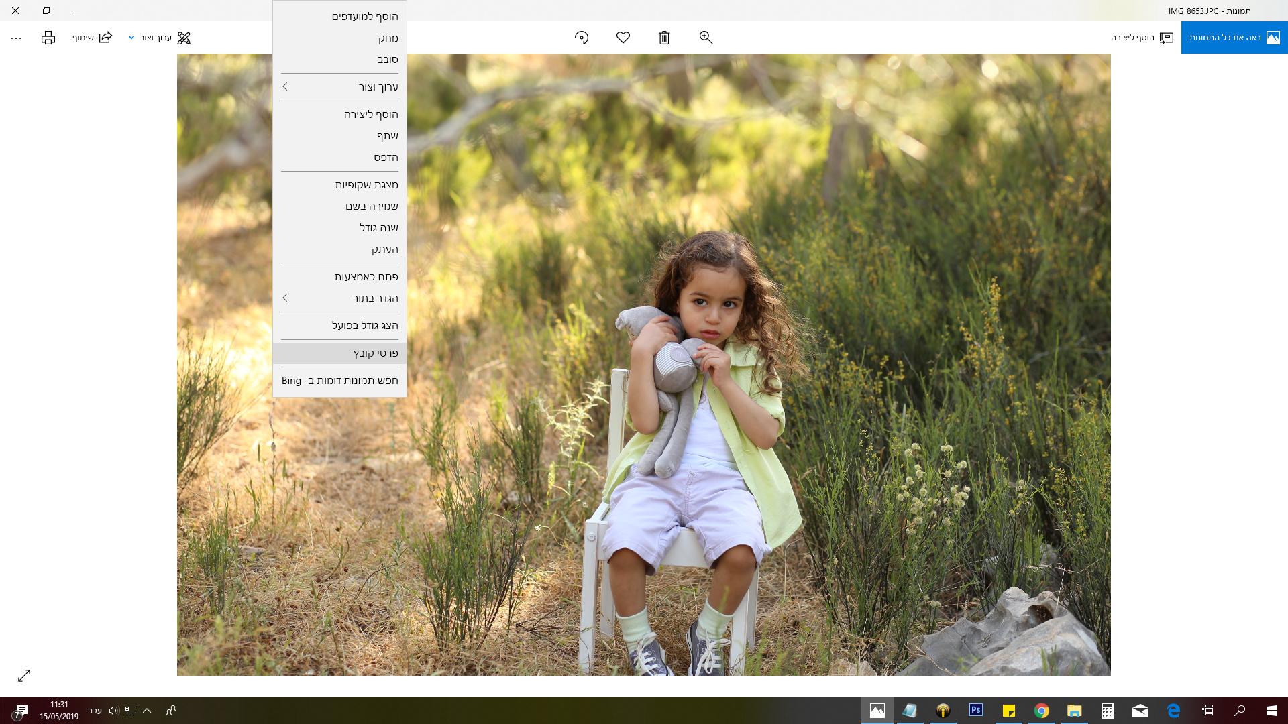
Task: Open the three-dots more options menu
Action: (16, 38)
